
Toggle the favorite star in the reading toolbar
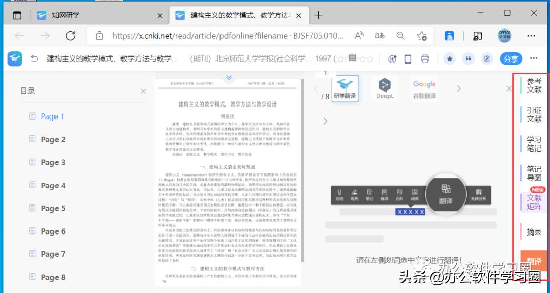tap(450, 58)
